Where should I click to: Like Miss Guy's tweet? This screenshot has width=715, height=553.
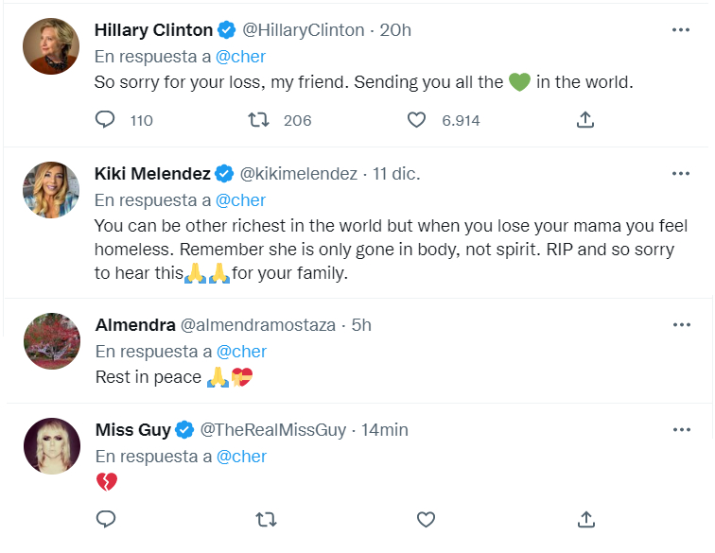[x=426, y=519]
